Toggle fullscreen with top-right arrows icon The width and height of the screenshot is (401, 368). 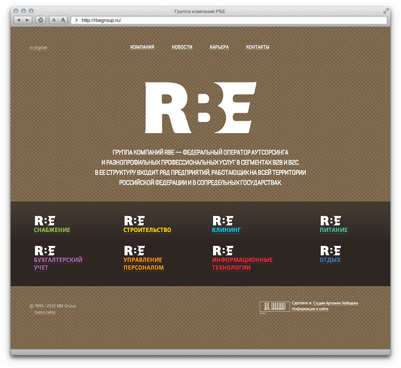point(386,10)
